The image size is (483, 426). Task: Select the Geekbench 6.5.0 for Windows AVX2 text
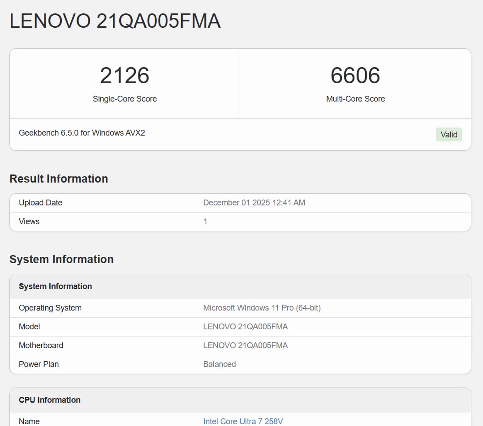click(82, 133)
